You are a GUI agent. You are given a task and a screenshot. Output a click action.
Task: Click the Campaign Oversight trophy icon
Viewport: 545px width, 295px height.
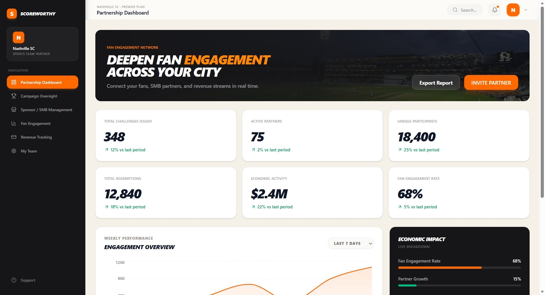[14, 96]
